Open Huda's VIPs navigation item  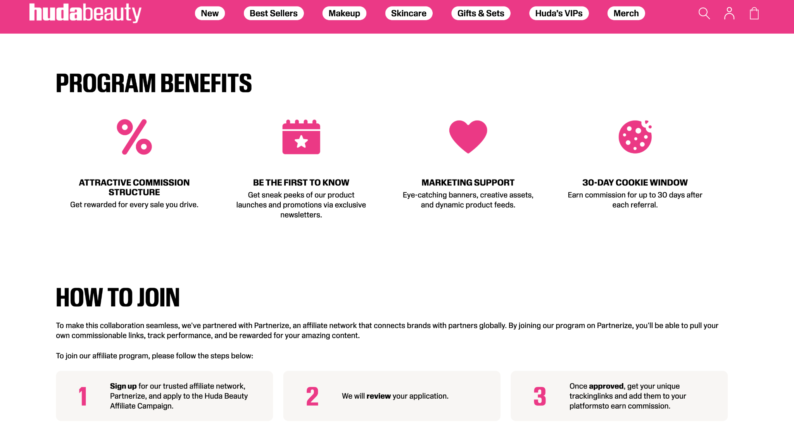[559, 13]
